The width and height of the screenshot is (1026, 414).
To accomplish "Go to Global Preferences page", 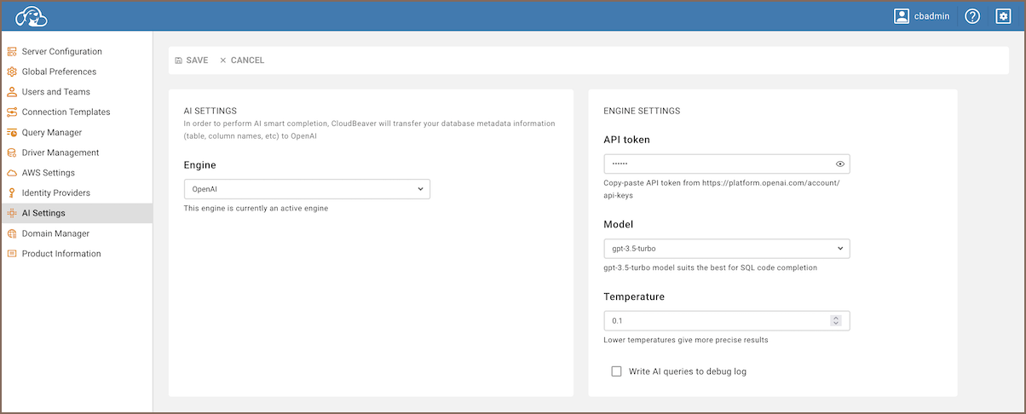I will 59,72.
